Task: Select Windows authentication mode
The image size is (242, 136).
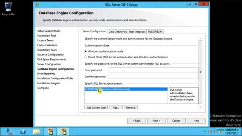Action: (86, 51)
